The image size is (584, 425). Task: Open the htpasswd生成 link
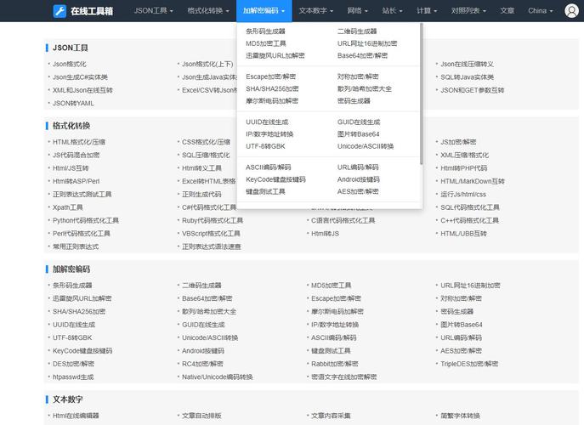[x=73, y=377]
